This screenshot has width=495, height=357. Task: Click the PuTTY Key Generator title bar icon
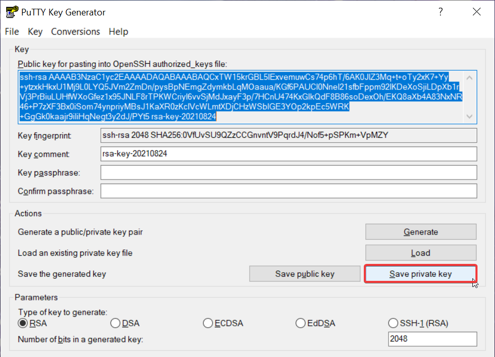tap(10, 12)
